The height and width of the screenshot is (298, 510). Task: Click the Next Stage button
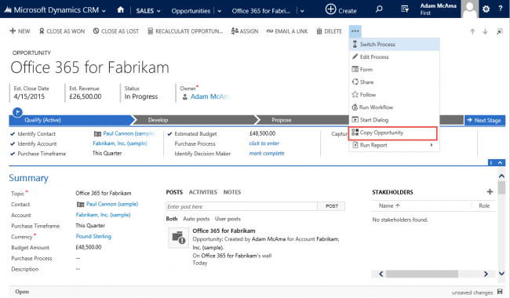484,120
